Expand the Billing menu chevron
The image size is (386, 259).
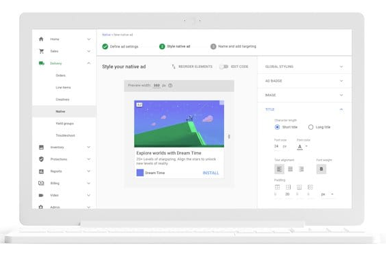[x=89, y=184]
